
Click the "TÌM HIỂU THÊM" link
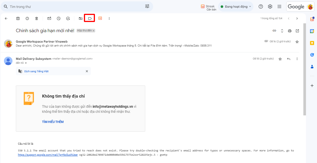coord(53,122)
